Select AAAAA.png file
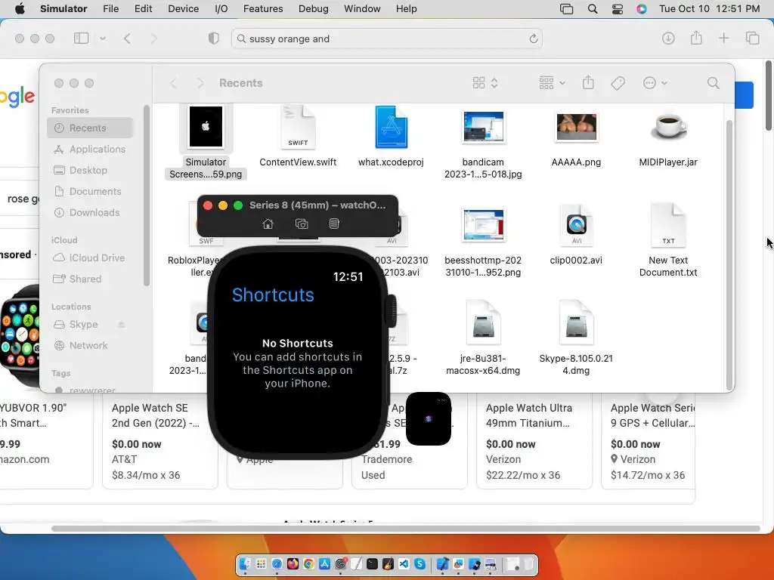This screenshot has height=580, width=774. (576, 138)
